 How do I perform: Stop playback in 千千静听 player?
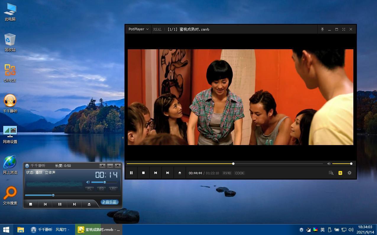30,204
